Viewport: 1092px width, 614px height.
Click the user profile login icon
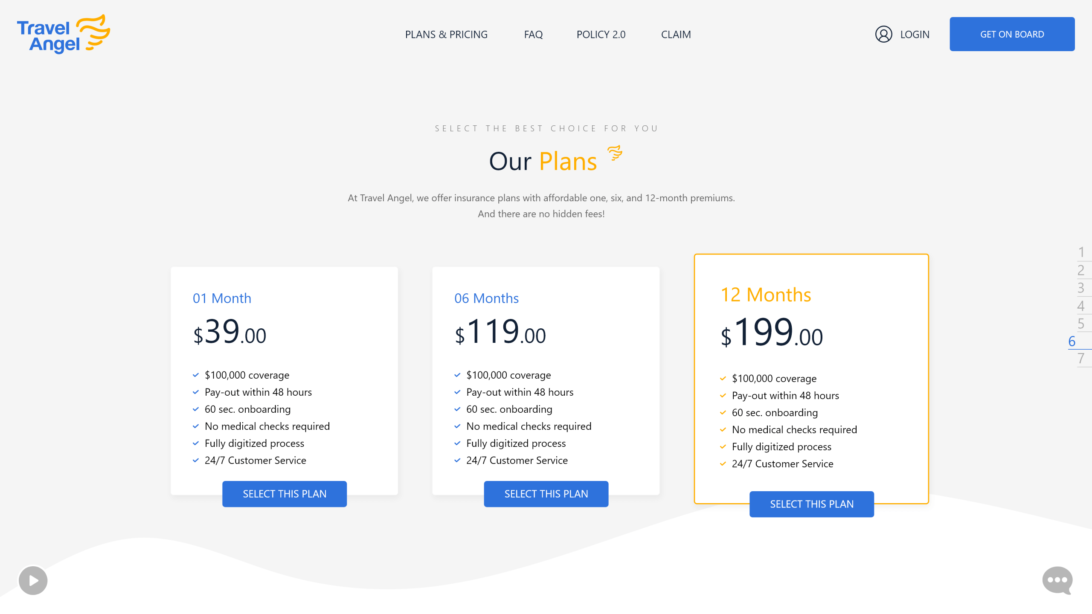coord(883,34)
